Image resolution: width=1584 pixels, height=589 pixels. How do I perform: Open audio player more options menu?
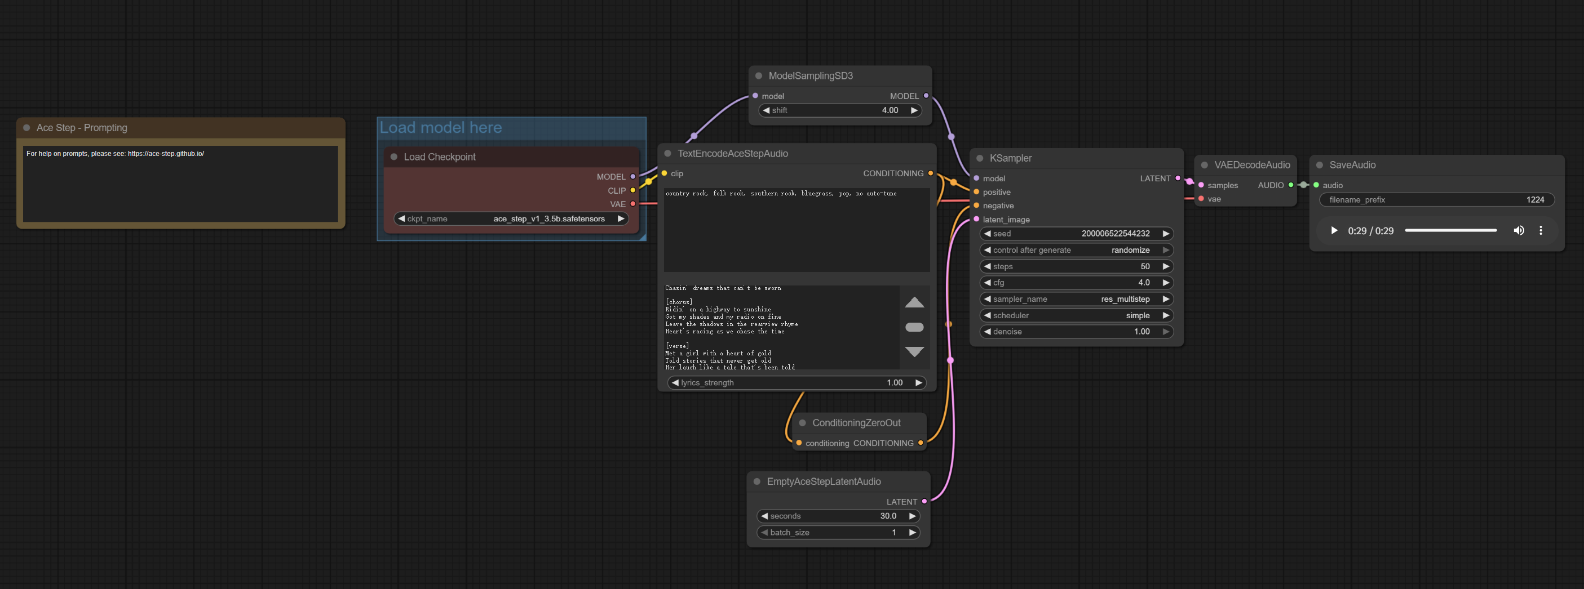point(1541,231)
